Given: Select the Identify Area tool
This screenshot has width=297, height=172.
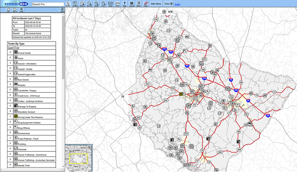Looking at the screenshot, I should click(x=75, y=4).
